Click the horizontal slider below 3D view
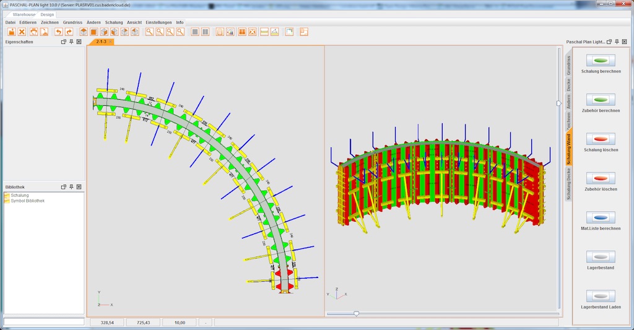 [356, 314]
